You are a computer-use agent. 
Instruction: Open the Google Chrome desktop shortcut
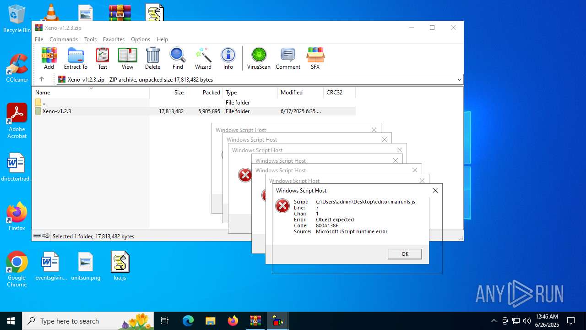[17, 269]
